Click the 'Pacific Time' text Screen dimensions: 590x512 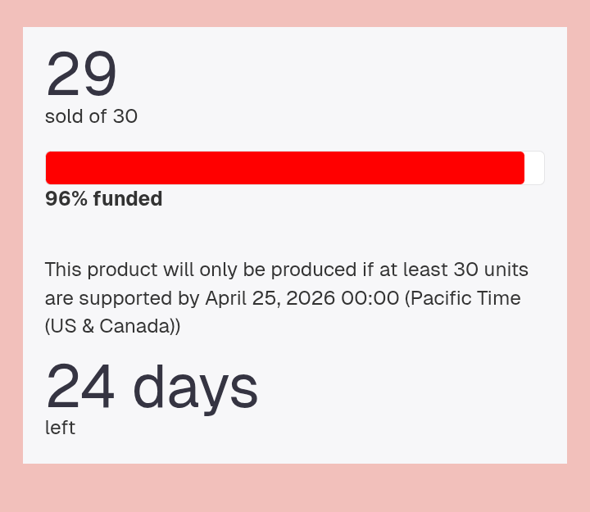point(465,298)
